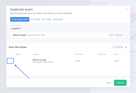This screenshot has height=93, width=136.
Task: Click the Total column header
Action: tap(116, 54)
